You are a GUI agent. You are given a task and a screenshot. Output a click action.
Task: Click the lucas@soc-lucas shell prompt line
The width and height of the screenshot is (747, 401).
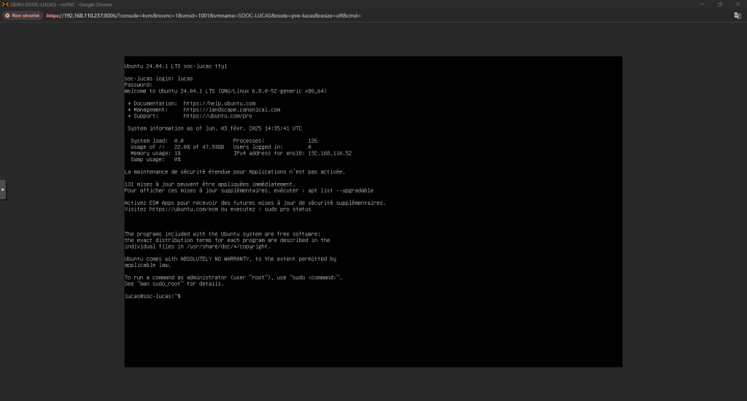152,296
